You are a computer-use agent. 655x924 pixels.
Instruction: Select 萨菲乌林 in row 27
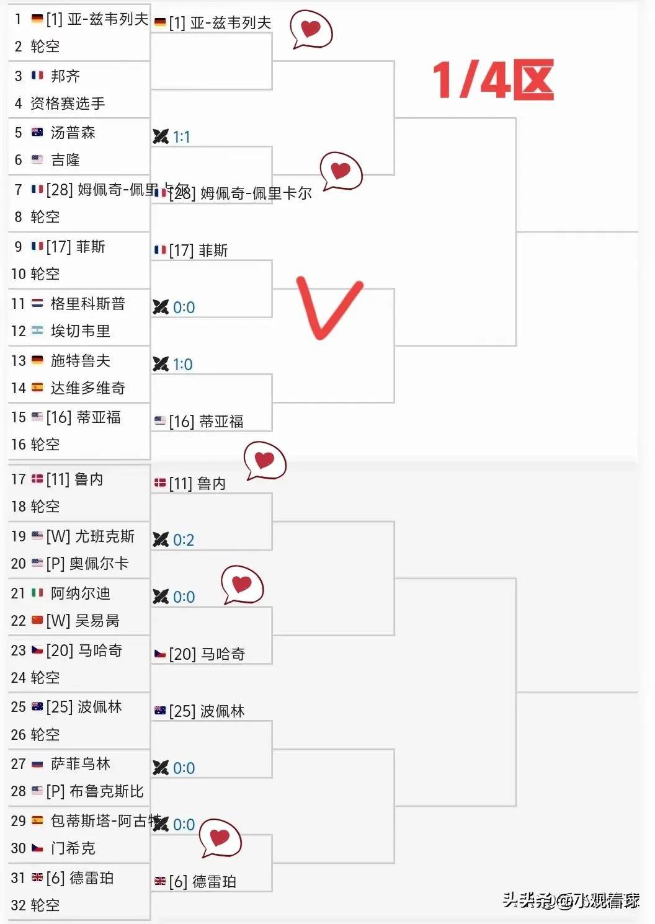[80, 764]
